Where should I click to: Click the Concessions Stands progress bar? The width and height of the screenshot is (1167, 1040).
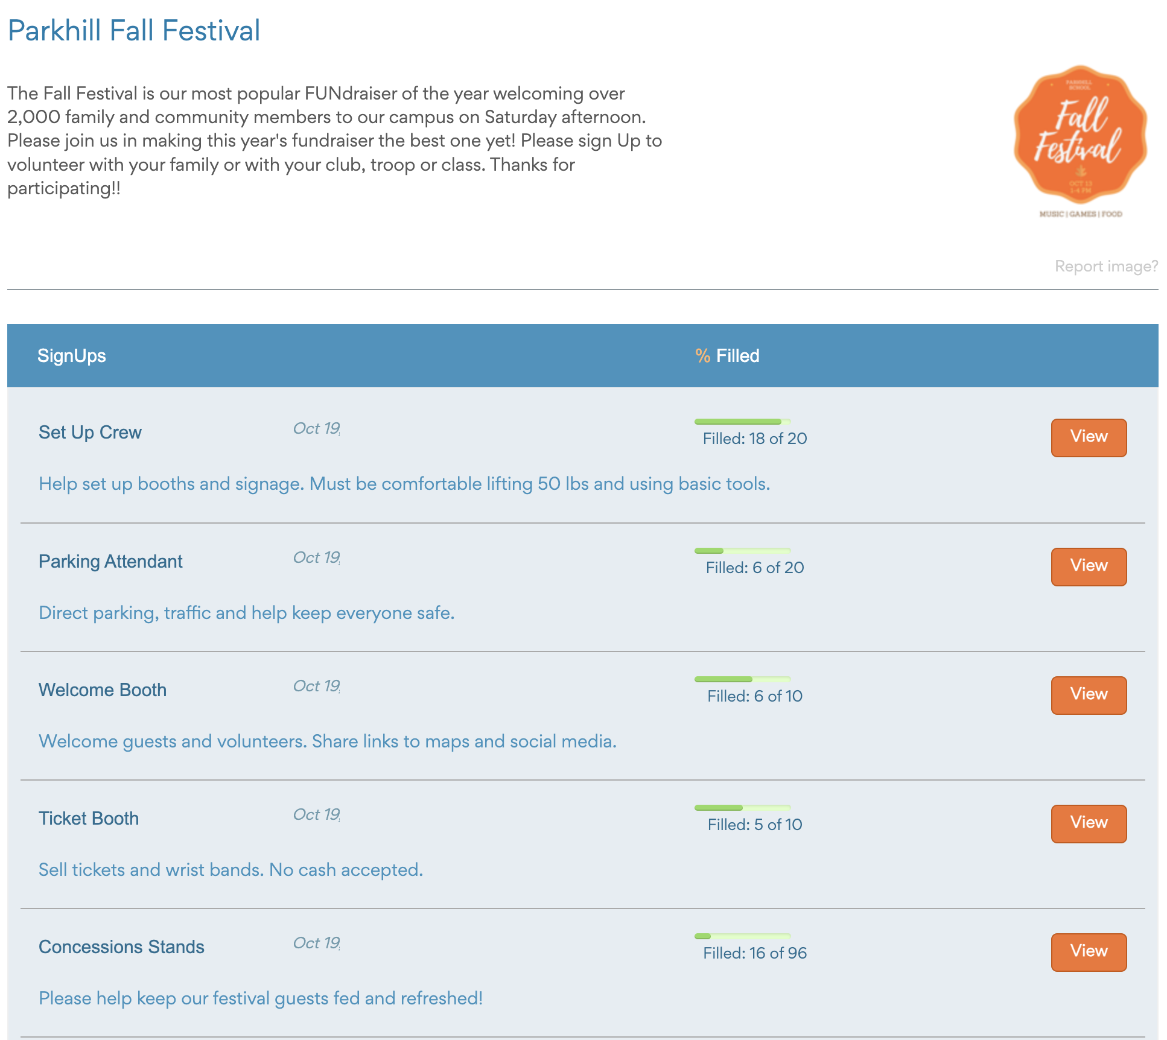pos(743,936)
